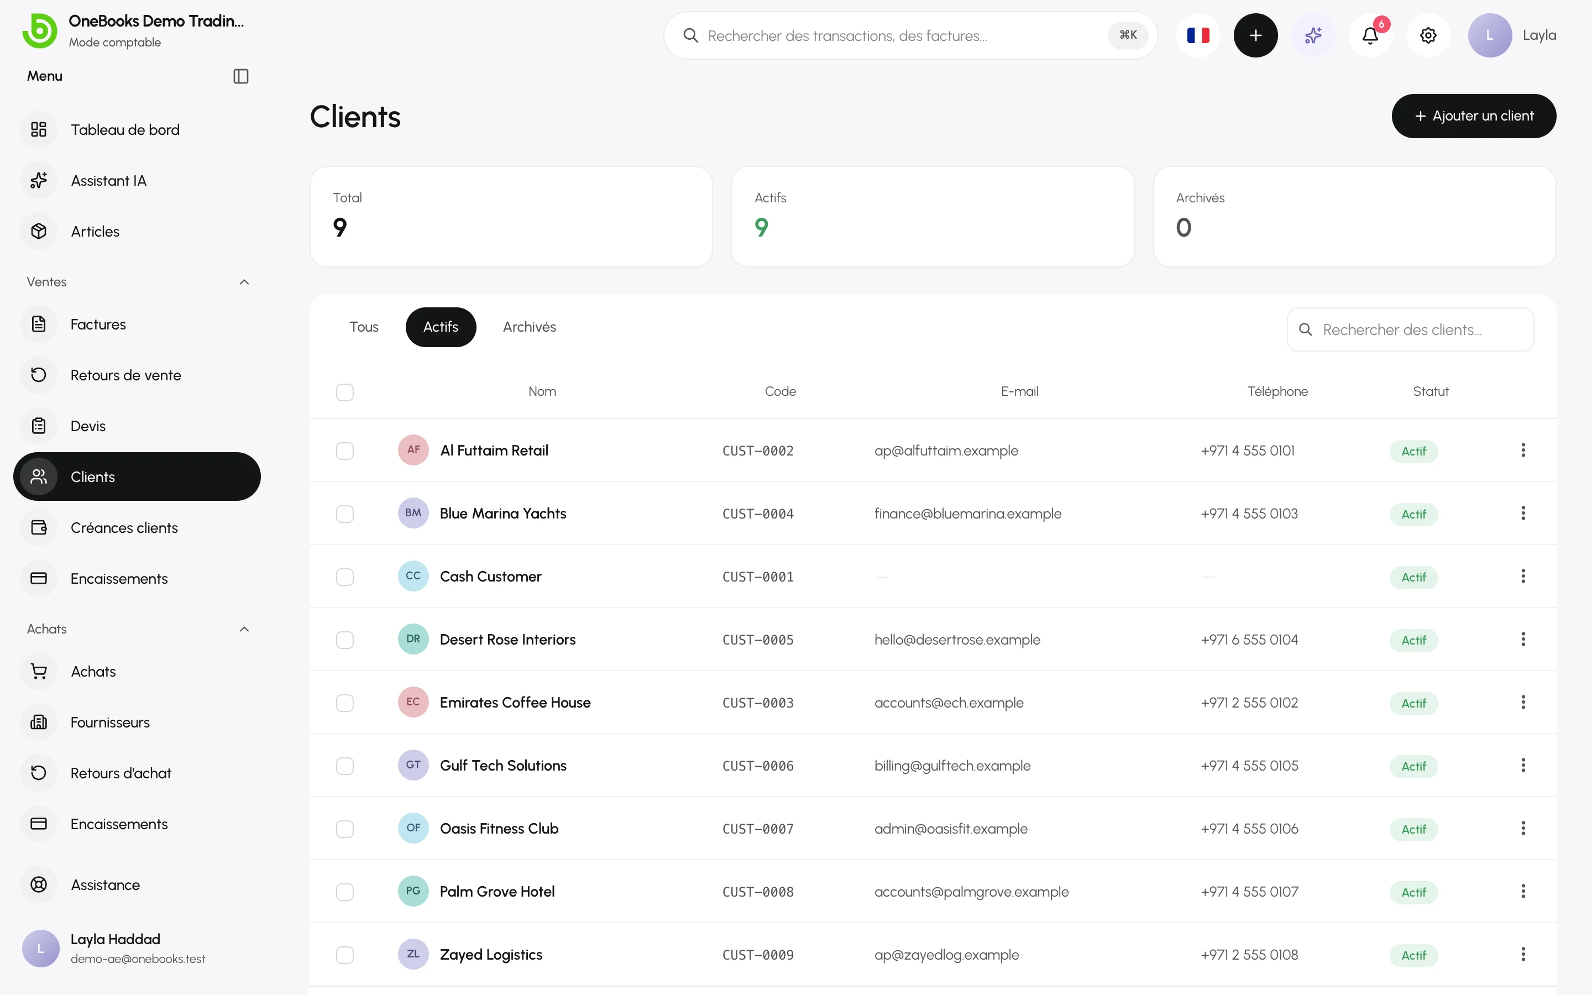Collapse the Ventes section chevron

[244, 282]
